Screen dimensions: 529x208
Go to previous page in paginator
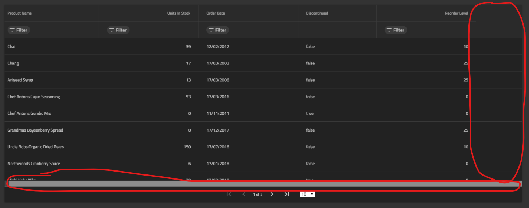click(244, 195)
